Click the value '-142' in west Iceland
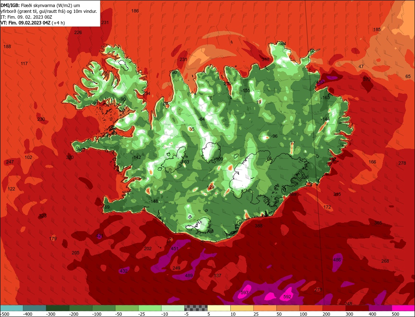Viewport: 415px width, 317px height. point(136,157)
